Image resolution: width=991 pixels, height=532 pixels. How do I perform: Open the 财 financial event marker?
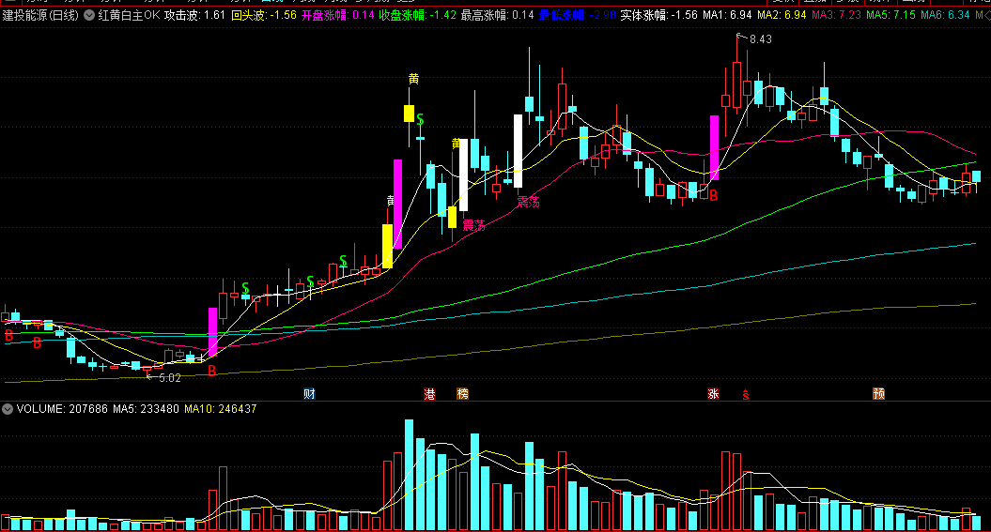309,394
